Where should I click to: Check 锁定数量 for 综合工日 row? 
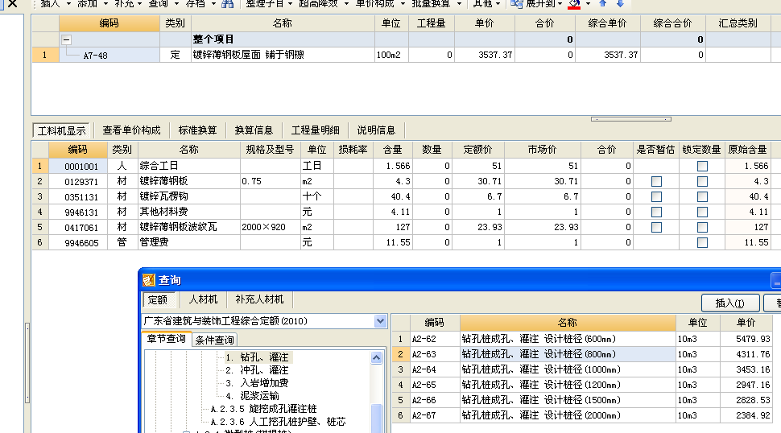coord(702,167)
